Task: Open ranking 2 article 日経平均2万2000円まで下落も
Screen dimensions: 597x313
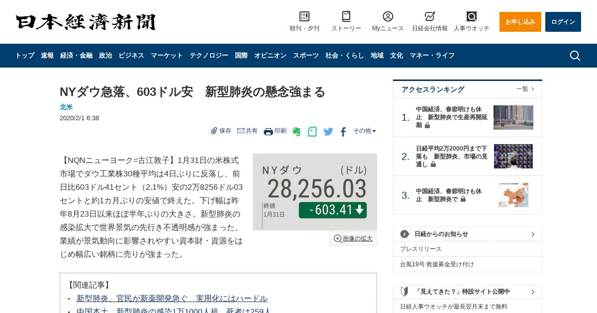Action: (452, 156)
